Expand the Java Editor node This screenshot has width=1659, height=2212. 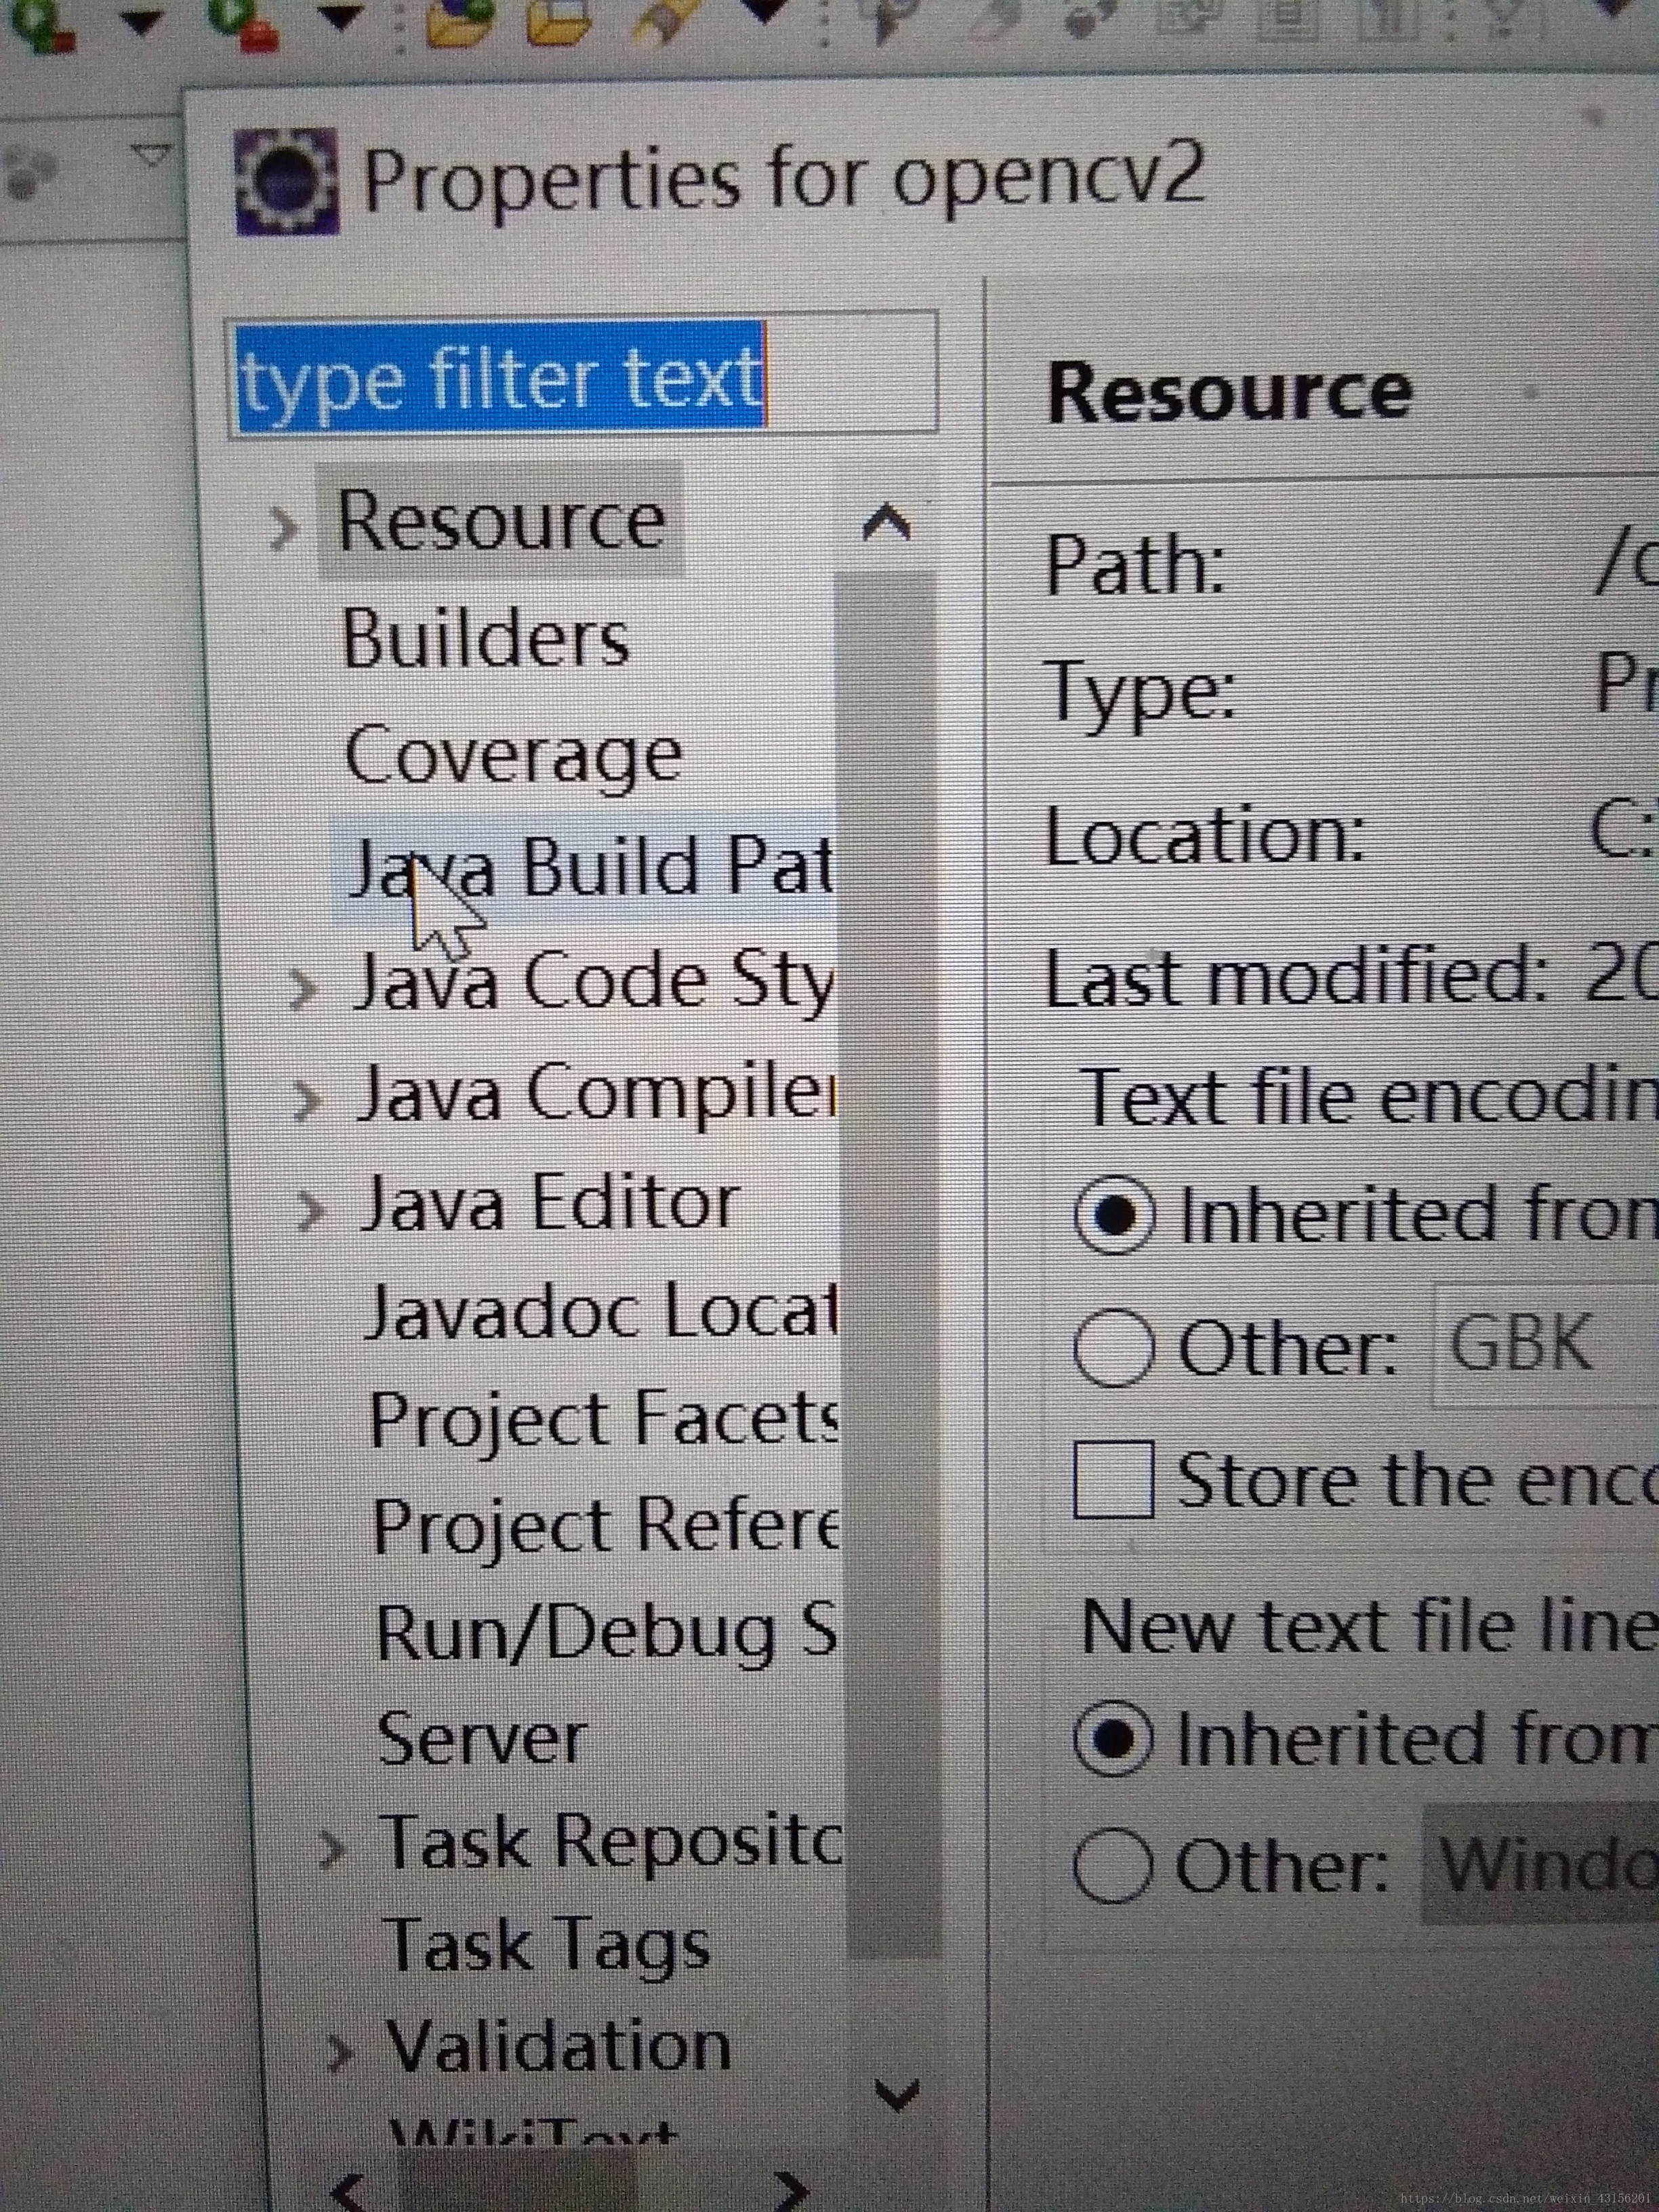pyautogui.click(x=311, y=1210)
